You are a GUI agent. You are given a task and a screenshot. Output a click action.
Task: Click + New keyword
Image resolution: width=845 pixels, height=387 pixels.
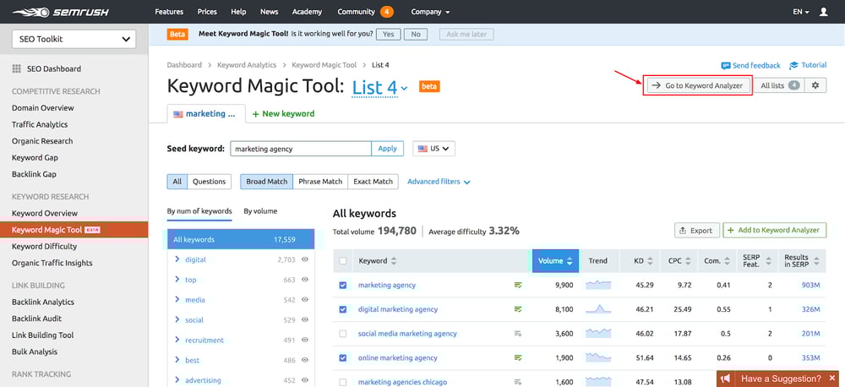pos(283,114)
